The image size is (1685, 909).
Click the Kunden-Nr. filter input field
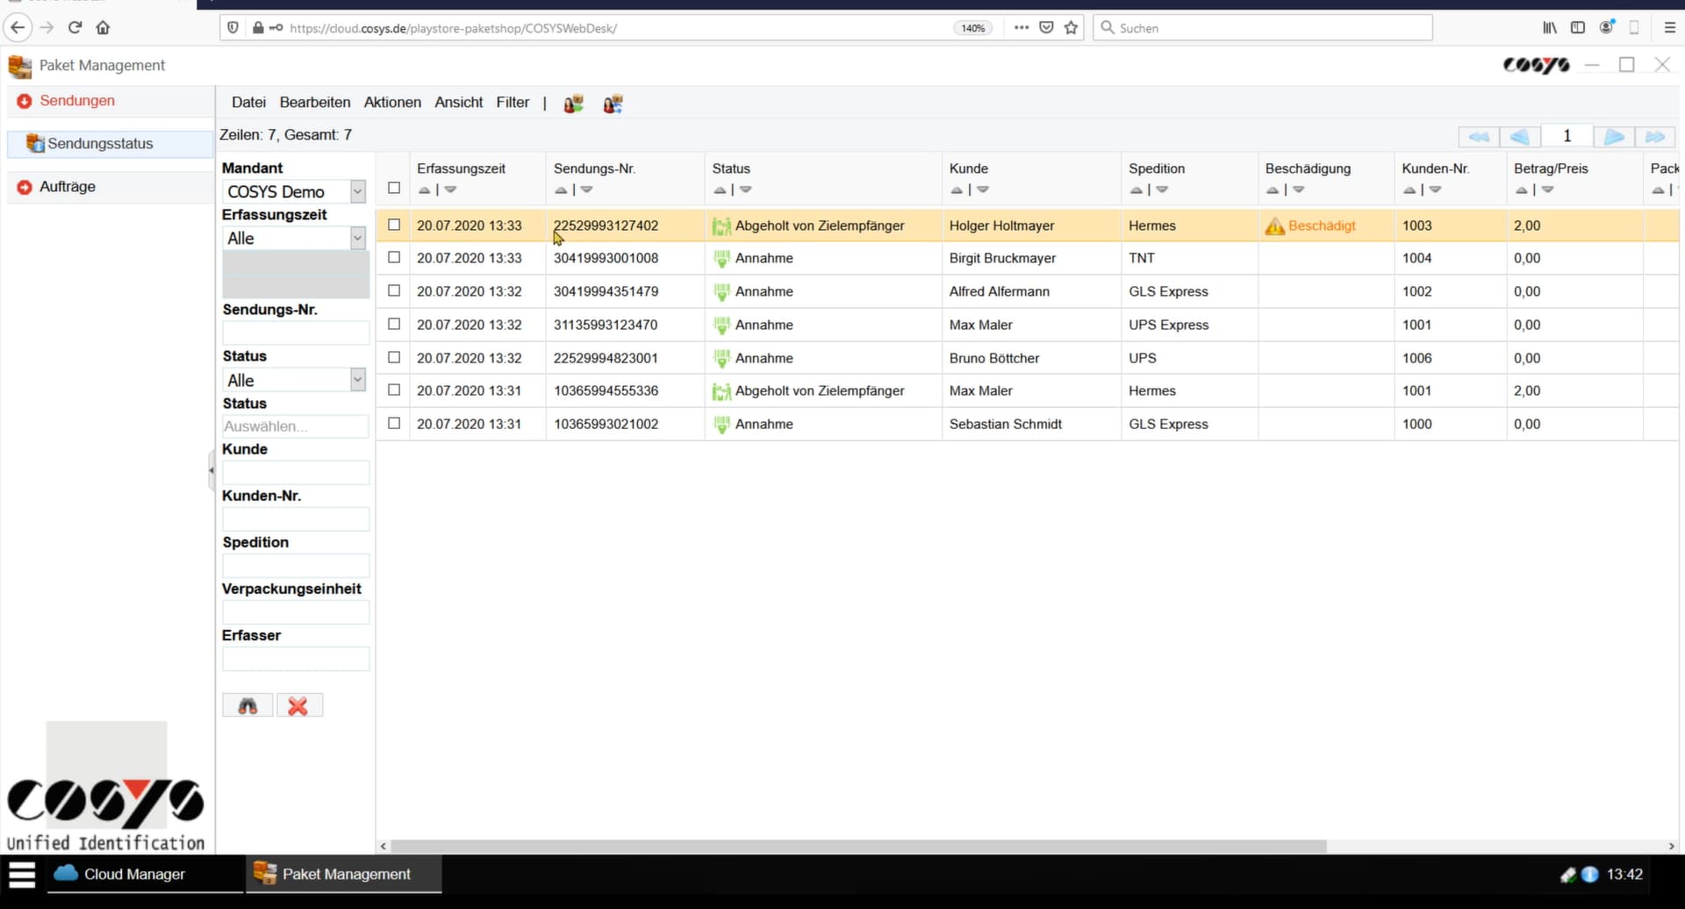pyautogui.click(x=296, y=519)
